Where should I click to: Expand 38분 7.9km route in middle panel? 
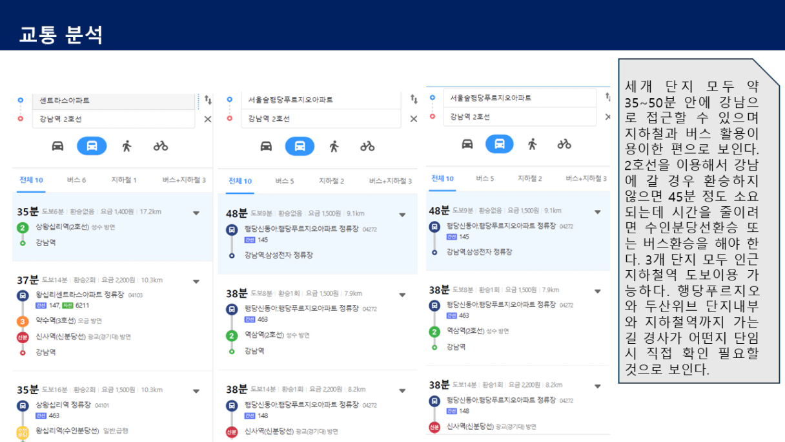pos(402,295)
